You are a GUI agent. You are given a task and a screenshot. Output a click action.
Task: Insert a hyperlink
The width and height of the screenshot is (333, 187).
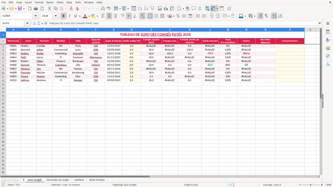[188, 9]
